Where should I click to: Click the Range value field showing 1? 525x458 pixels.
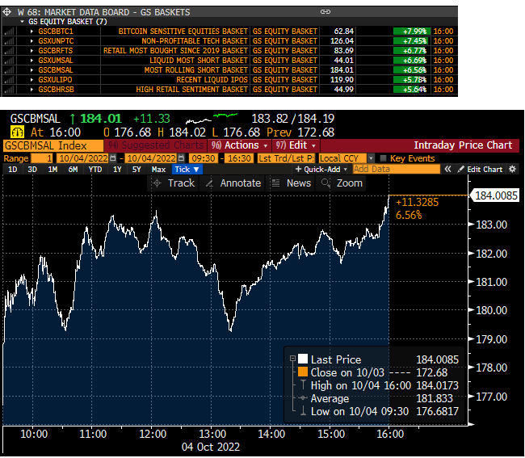(x=42, y=158)
